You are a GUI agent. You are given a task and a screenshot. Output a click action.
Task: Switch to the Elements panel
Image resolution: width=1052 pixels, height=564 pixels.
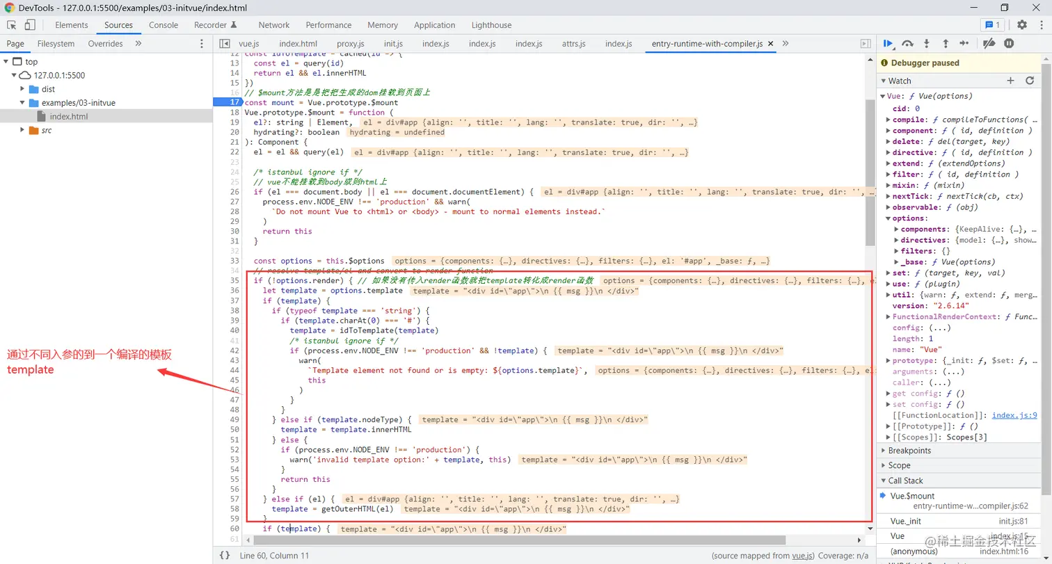pyautogui.click(x=72, y=25)
